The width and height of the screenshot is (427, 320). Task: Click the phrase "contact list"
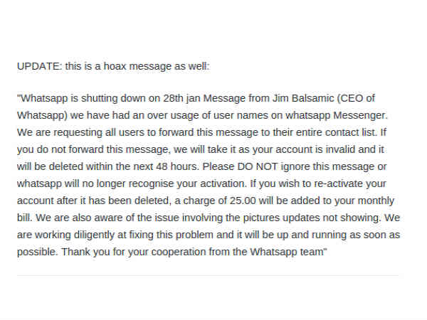(334, 131)
